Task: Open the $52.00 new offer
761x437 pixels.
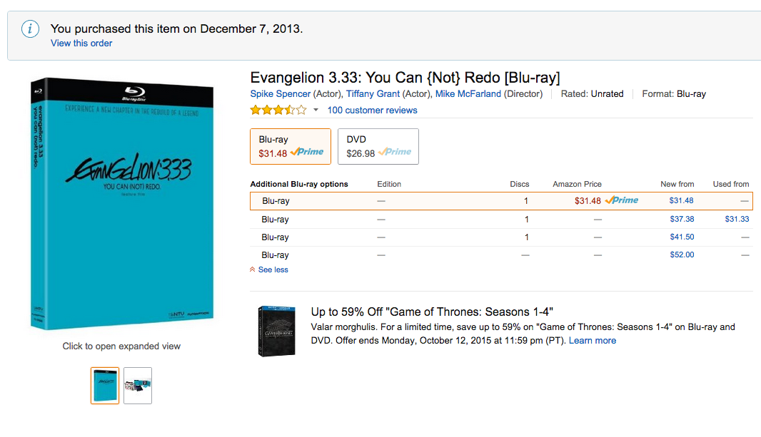Action: 682,255
